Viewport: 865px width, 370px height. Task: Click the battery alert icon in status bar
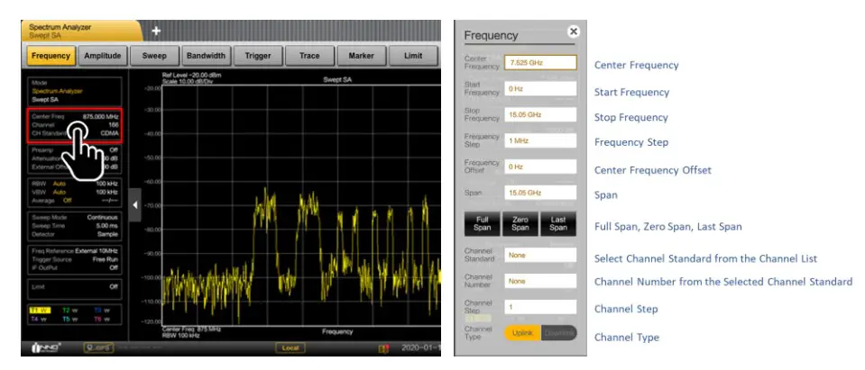click(x=382, y=348)
